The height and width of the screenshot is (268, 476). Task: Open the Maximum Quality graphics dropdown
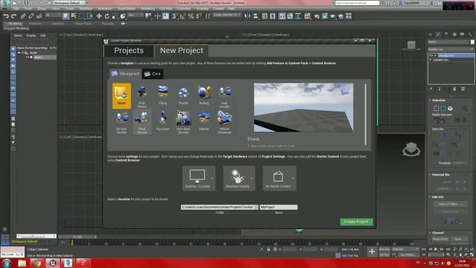click(239, 178)
